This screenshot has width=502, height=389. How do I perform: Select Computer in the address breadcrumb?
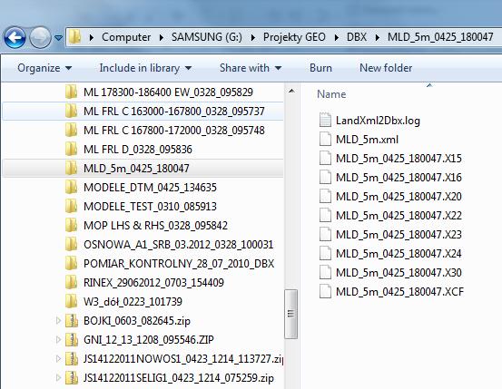click(126, 37)
